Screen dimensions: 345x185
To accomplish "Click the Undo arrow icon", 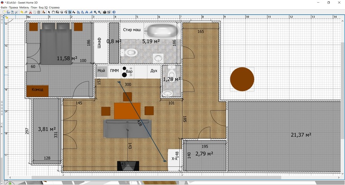I will pyautogui.click(x=22, y=12).
